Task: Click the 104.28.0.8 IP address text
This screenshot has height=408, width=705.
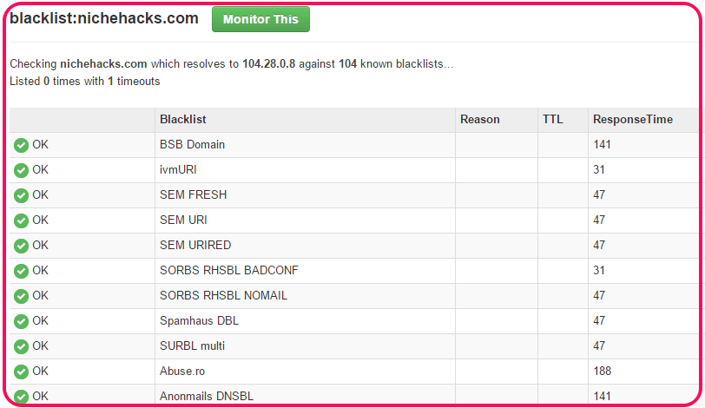Action: 269,64
